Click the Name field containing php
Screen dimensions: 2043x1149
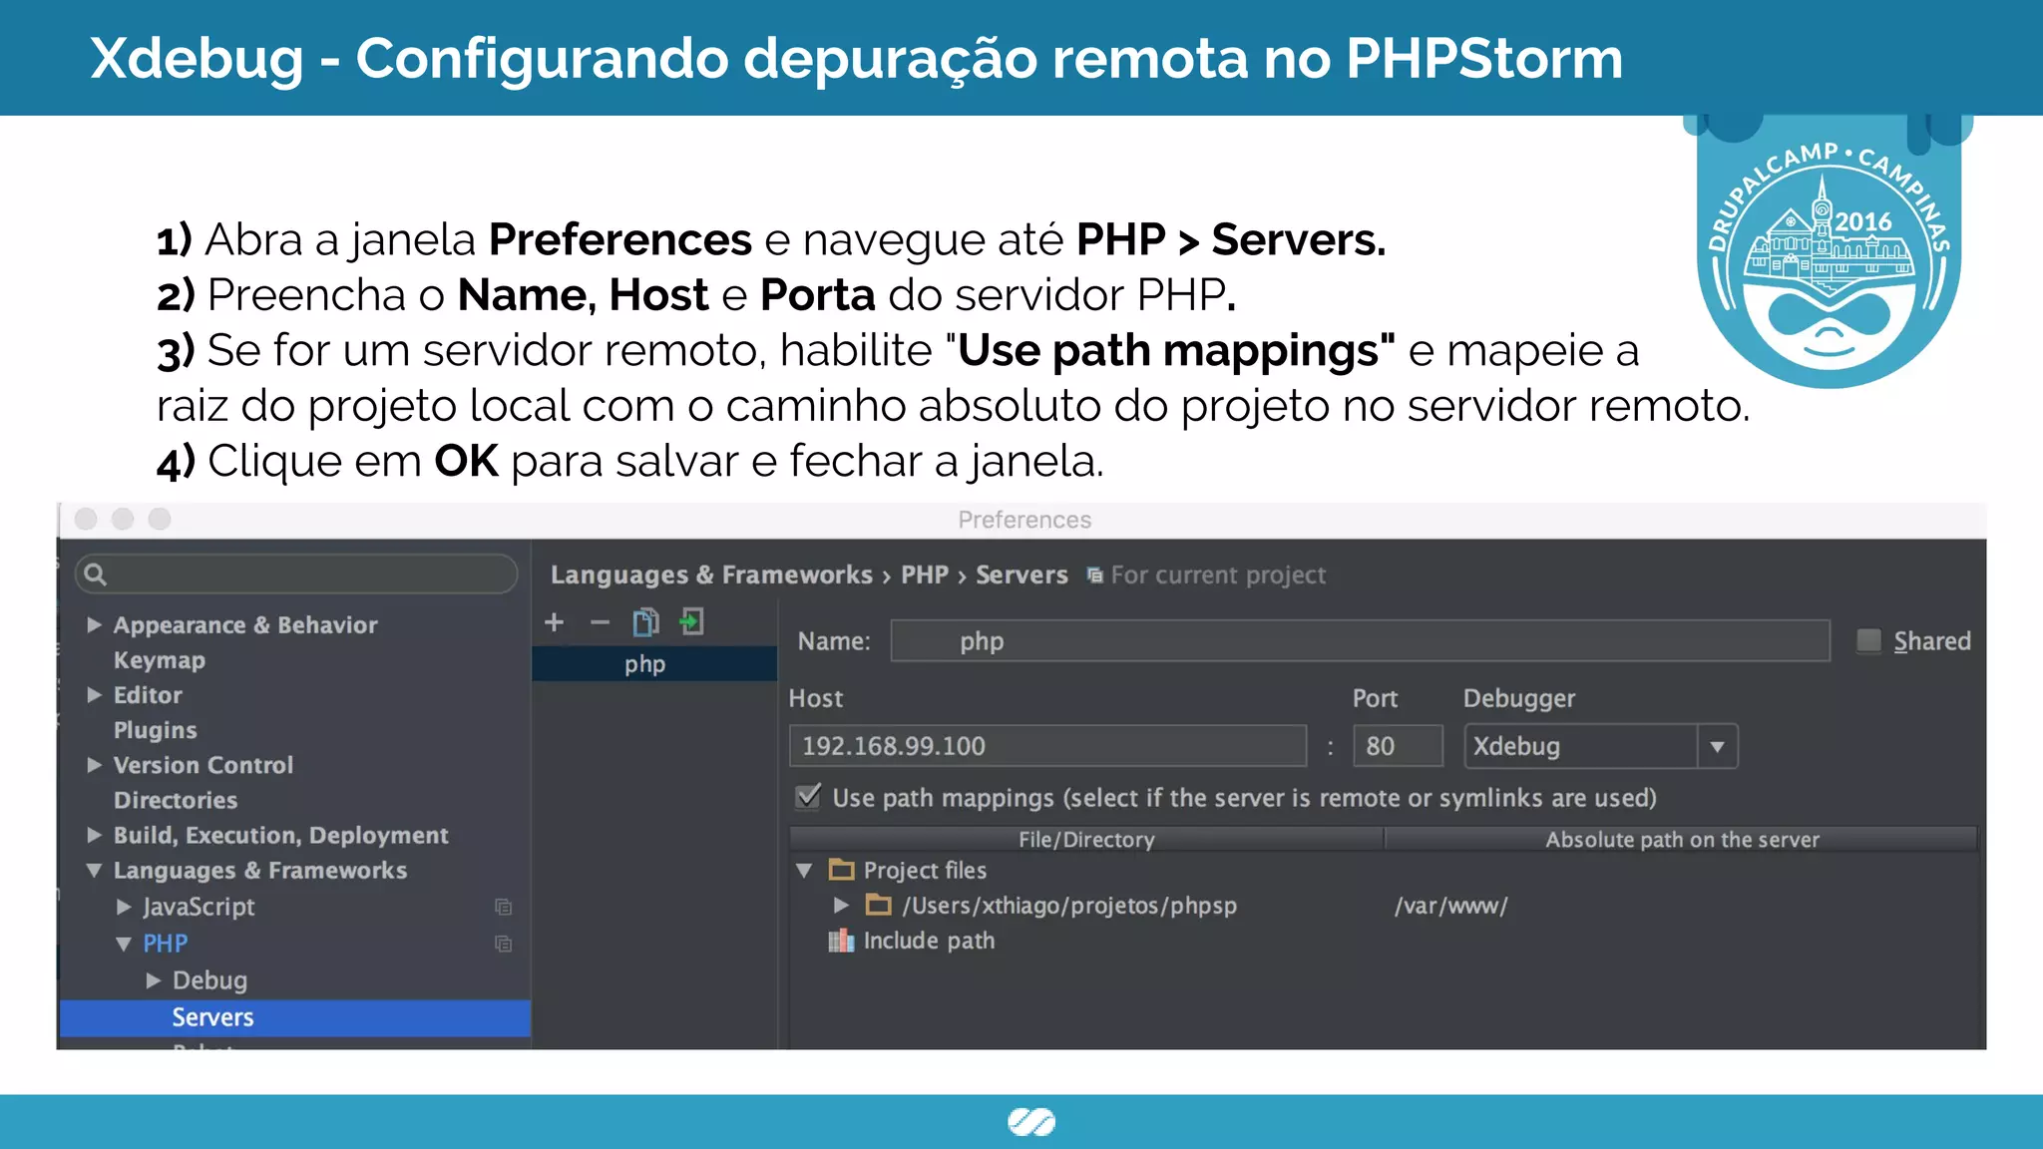(1361, 640)
